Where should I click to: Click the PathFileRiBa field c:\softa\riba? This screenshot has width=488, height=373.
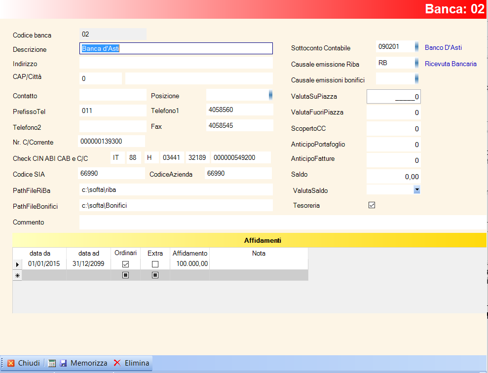point(176,189)
